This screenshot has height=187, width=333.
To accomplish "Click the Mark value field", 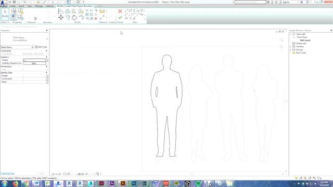I will tap(35, 82).
